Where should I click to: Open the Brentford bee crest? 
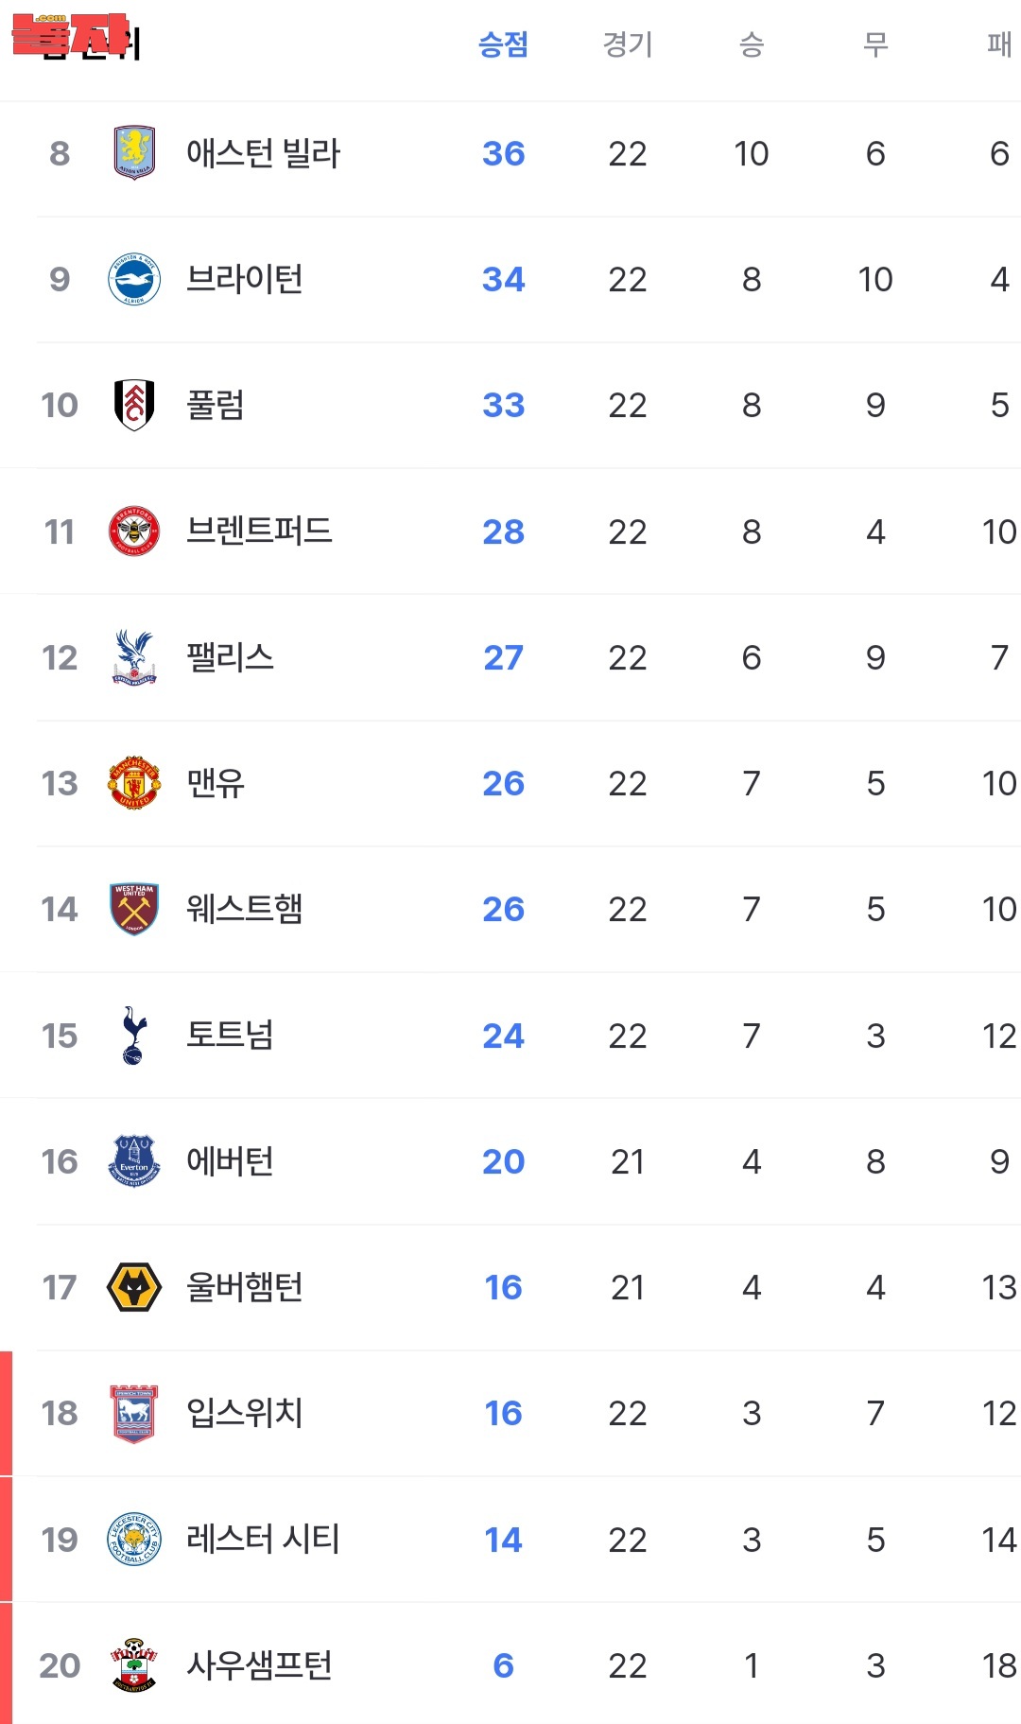(x=134, y=531)
